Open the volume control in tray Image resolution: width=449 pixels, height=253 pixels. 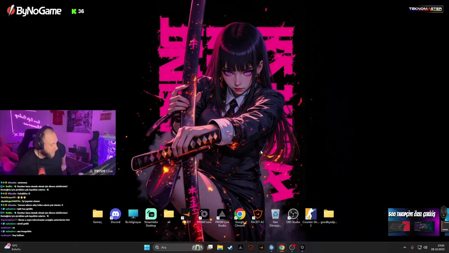click(x=425, y=247)
